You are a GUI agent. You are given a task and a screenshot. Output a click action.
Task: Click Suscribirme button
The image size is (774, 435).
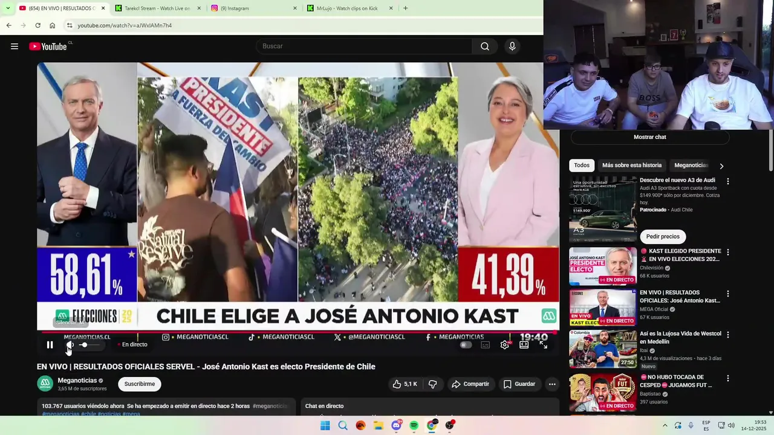140,384
